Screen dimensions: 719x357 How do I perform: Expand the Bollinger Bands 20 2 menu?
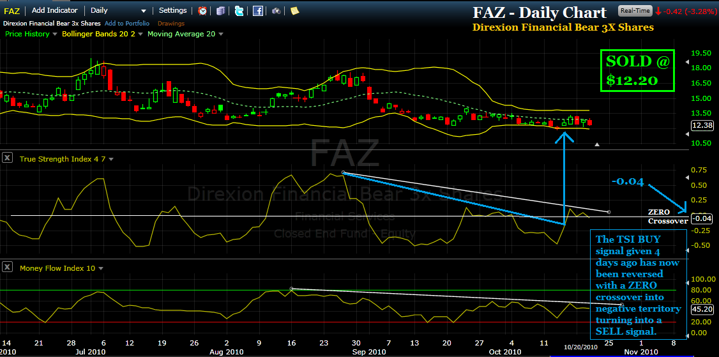pos(140,34)
